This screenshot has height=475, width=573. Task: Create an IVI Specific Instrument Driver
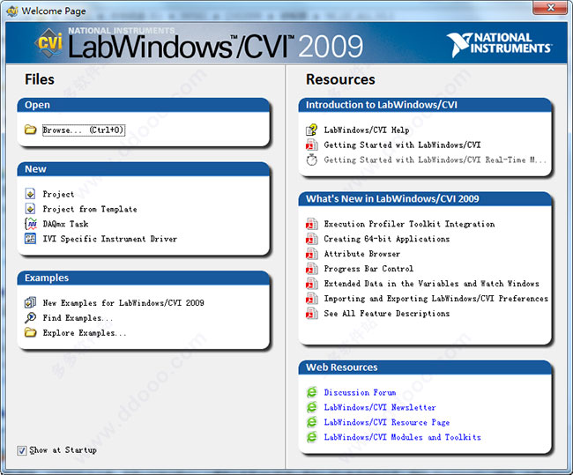coord(109,239)
